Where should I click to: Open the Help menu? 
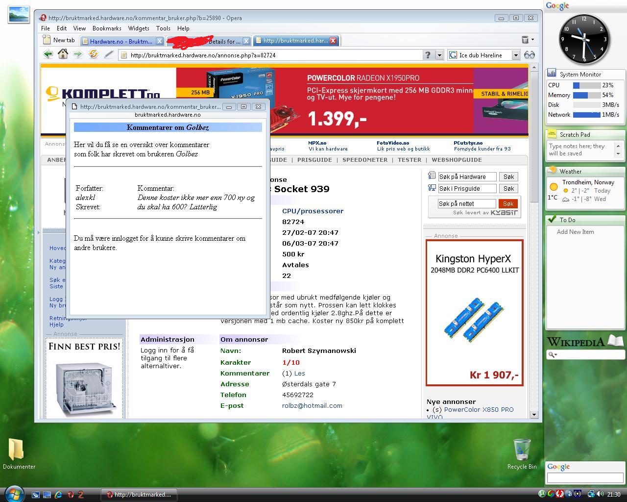pyautogui.click(x=183, y=28)
